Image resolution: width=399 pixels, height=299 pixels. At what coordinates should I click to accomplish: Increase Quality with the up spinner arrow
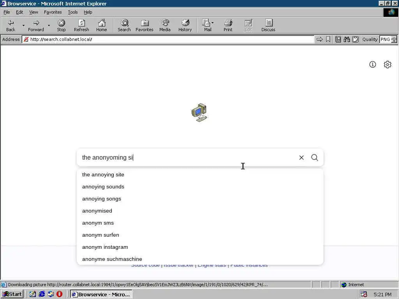point(394,38)
